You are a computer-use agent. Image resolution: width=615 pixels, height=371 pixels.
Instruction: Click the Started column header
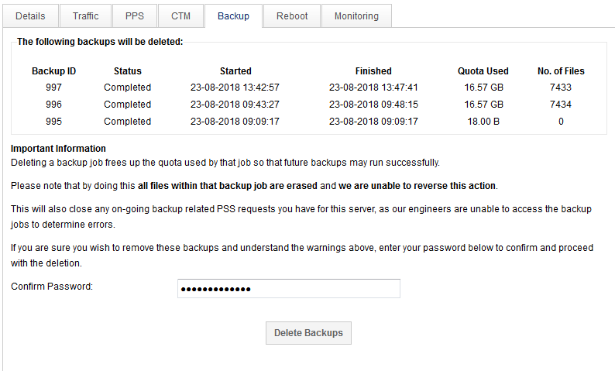(x=235, y=71)
